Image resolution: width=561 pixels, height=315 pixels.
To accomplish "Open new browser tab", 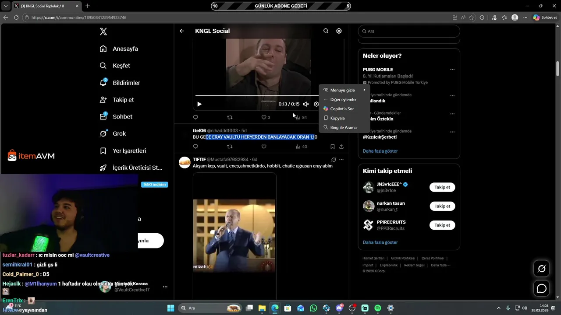I will click(88, 6).
